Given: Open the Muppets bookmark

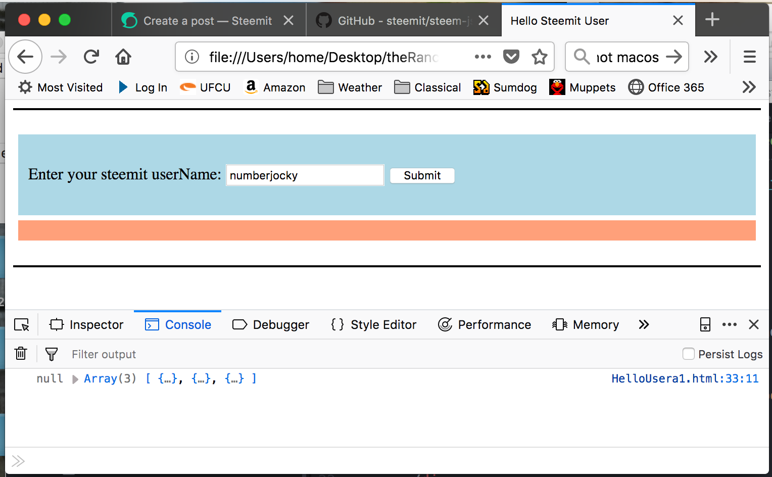Looking at the screenshot, I should pos(582,87).
